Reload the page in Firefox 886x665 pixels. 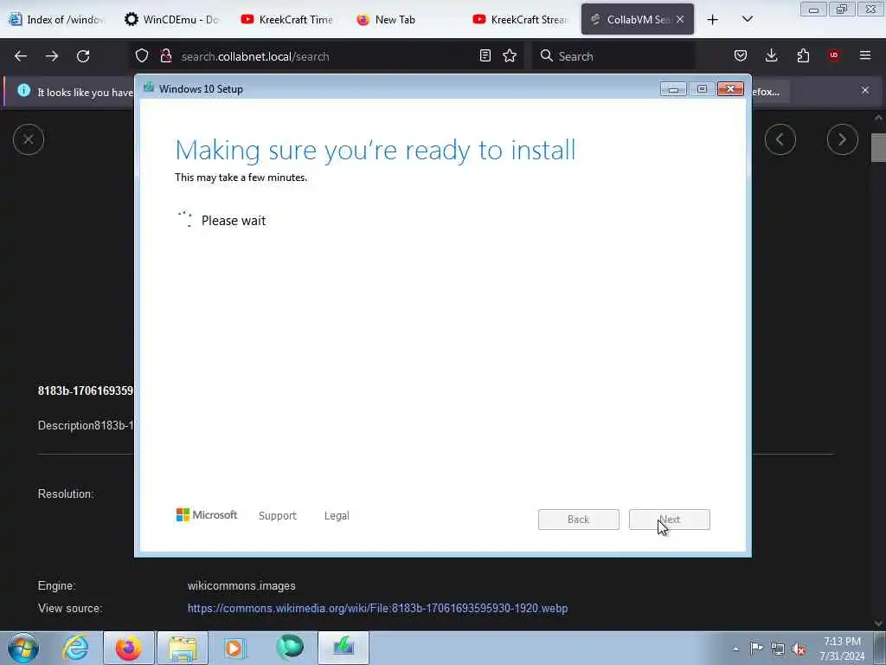83,56
